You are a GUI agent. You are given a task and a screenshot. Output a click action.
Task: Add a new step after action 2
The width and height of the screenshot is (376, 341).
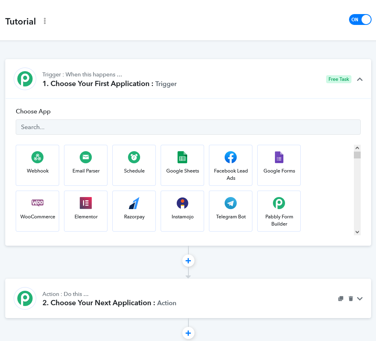click(x=188, y=333)
